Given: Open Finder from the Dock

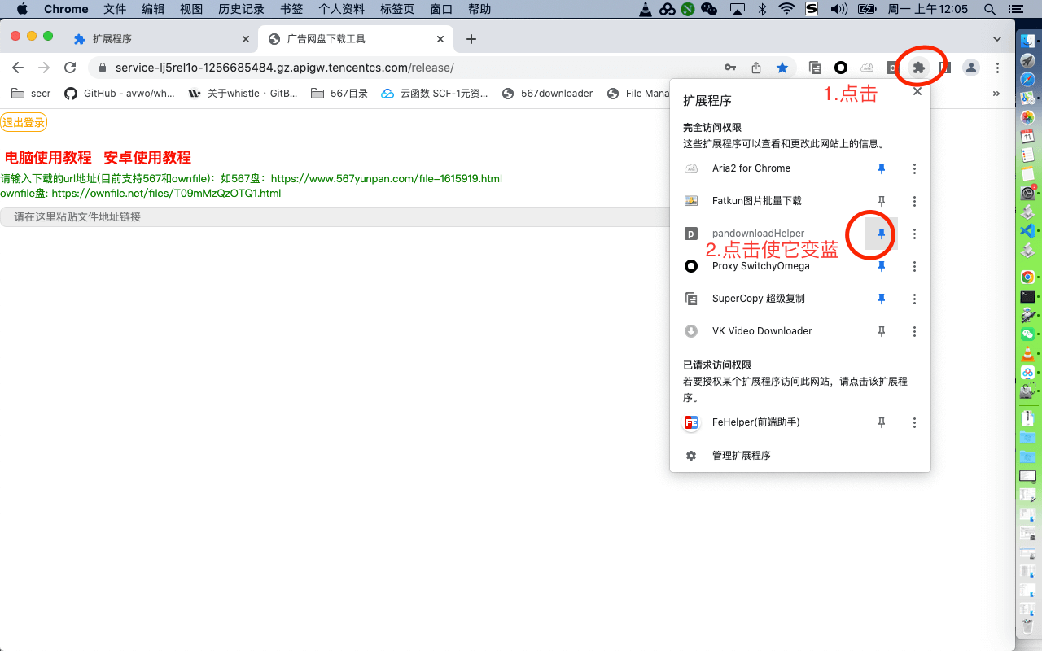Looking at the screenshot, I should [x=1028, y=42].
